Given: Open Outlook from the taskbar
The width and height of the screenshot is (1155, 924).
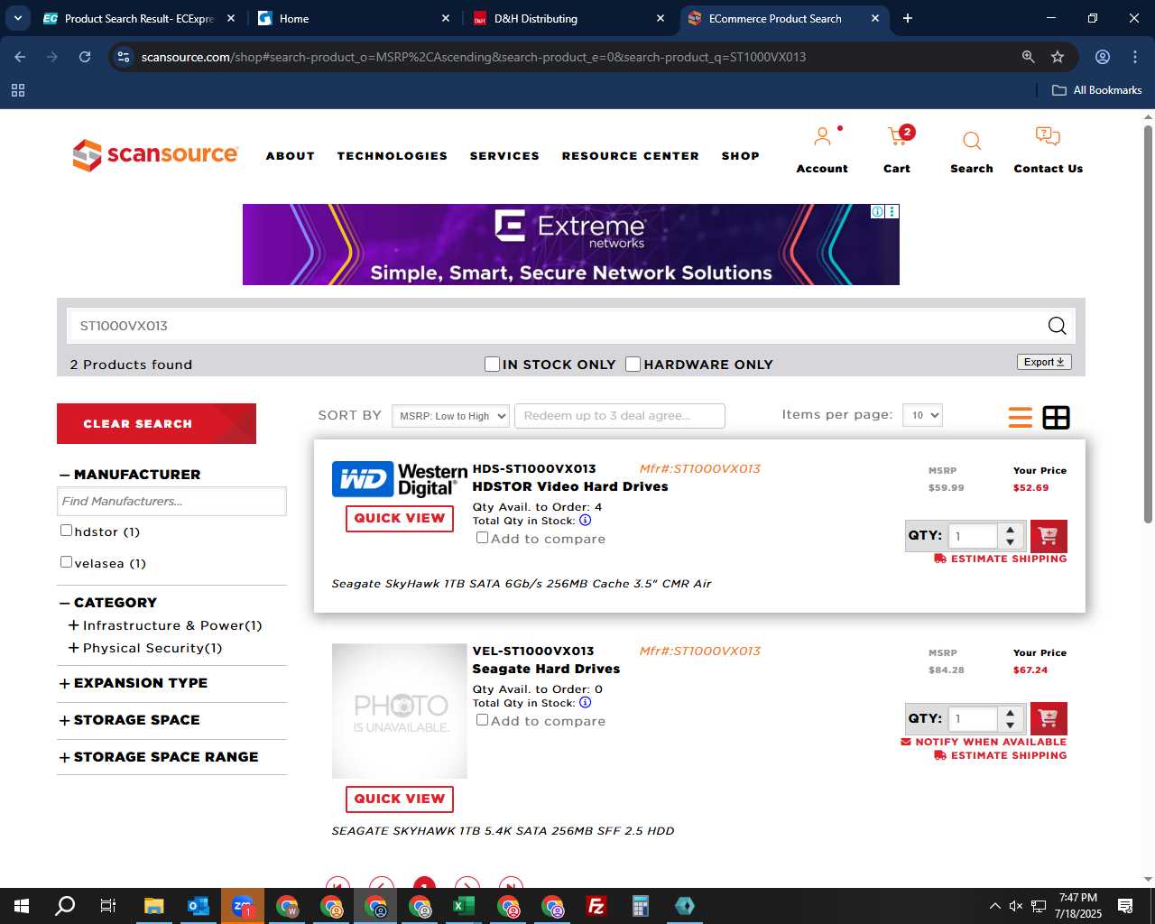Looking at the screenshot, I should pos(199,906).
